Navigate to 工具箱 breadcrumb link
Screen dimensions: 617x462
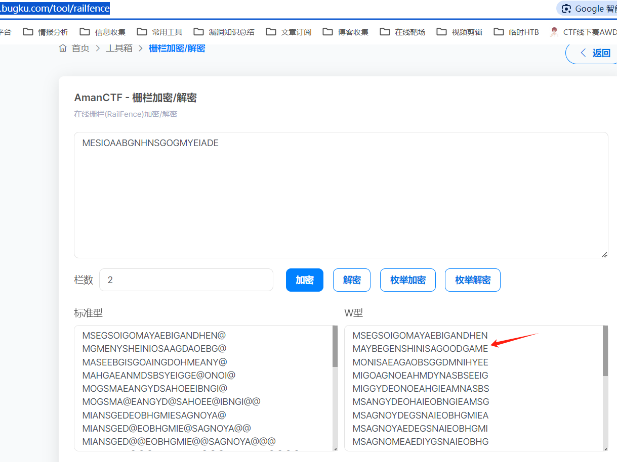[119, 49]
